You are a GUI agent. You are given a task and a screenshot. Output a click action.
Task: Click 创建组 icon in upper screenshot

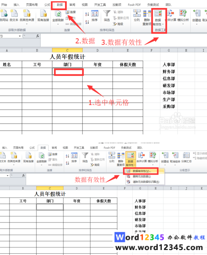(x=197, y=13)
